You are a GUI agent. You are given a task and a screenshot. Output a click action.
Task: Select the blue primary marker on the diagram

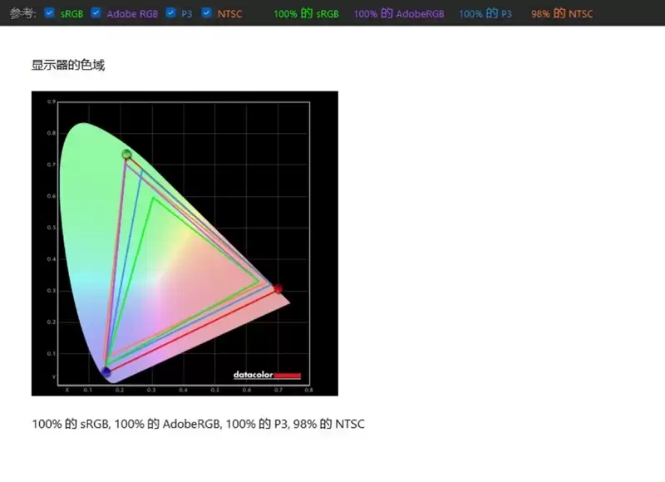click(106, 371)
